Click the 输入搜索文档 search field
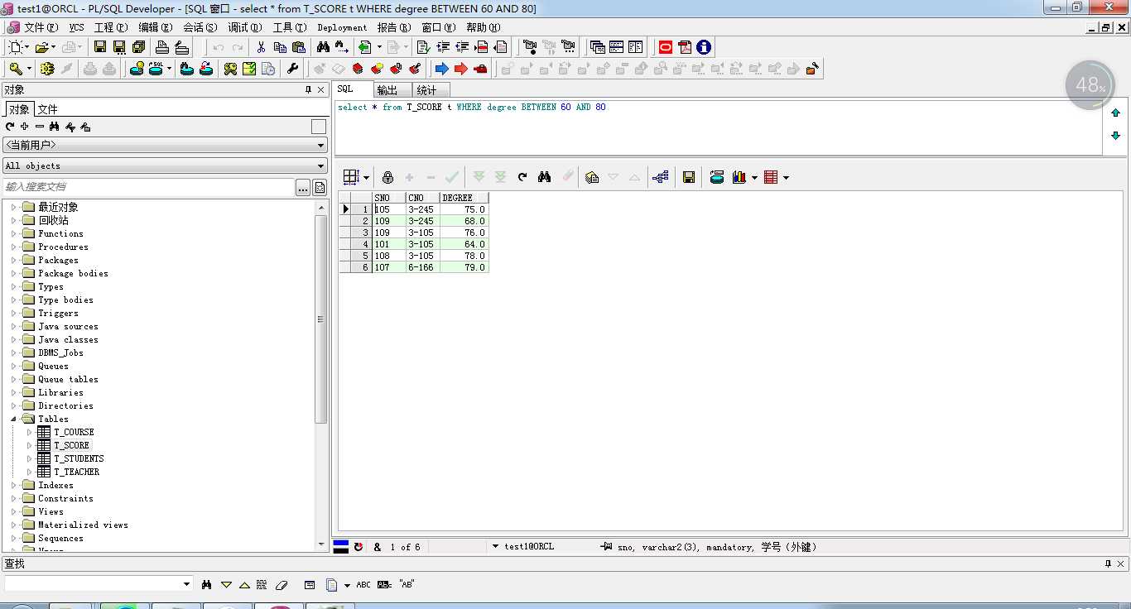 [148, 187]
